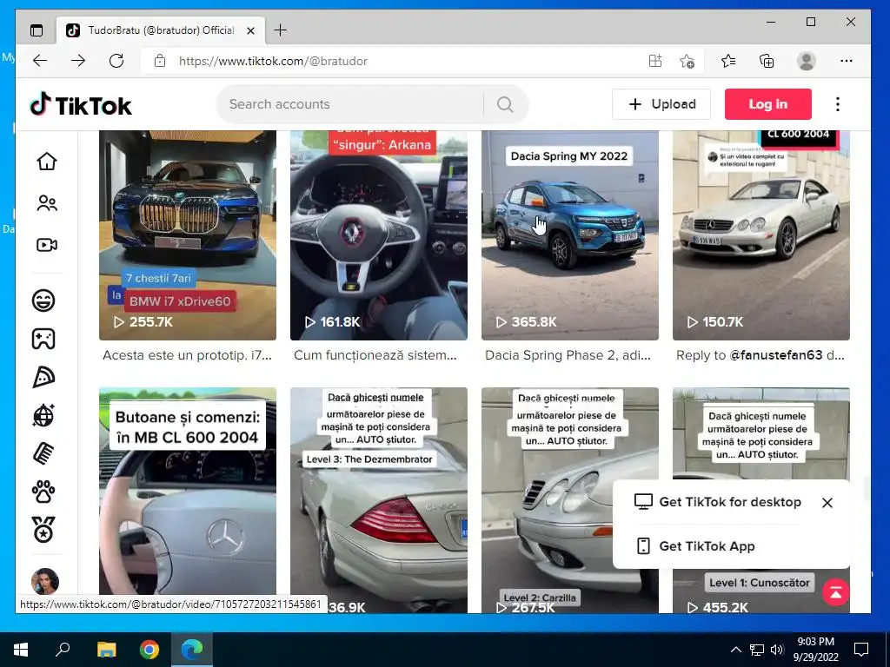890x667 pixels.
Task: Open the notification center icon
Action: [x=861, y=650]
